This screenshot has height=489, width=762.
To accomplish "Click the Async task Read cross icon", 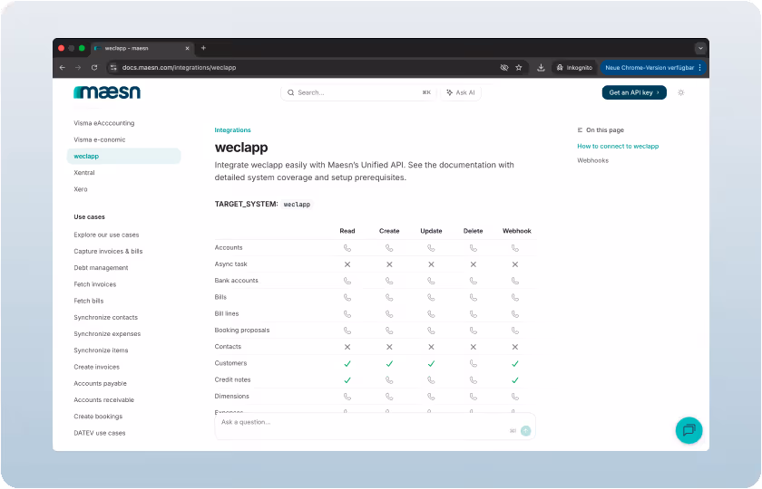I will tap(347, 264).
